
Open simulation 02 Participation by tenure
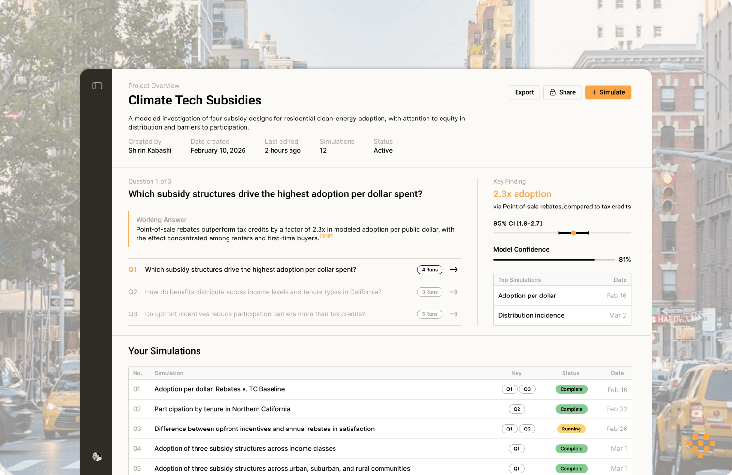click(380, 409)
